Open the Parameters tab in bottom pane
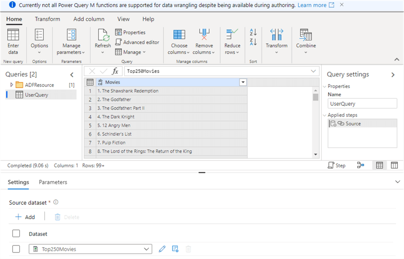 [x=53, y=182]
